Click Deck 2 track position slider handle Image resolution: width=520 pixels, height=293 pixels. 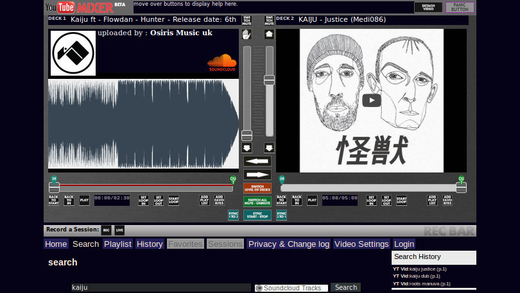coord(462,188)
